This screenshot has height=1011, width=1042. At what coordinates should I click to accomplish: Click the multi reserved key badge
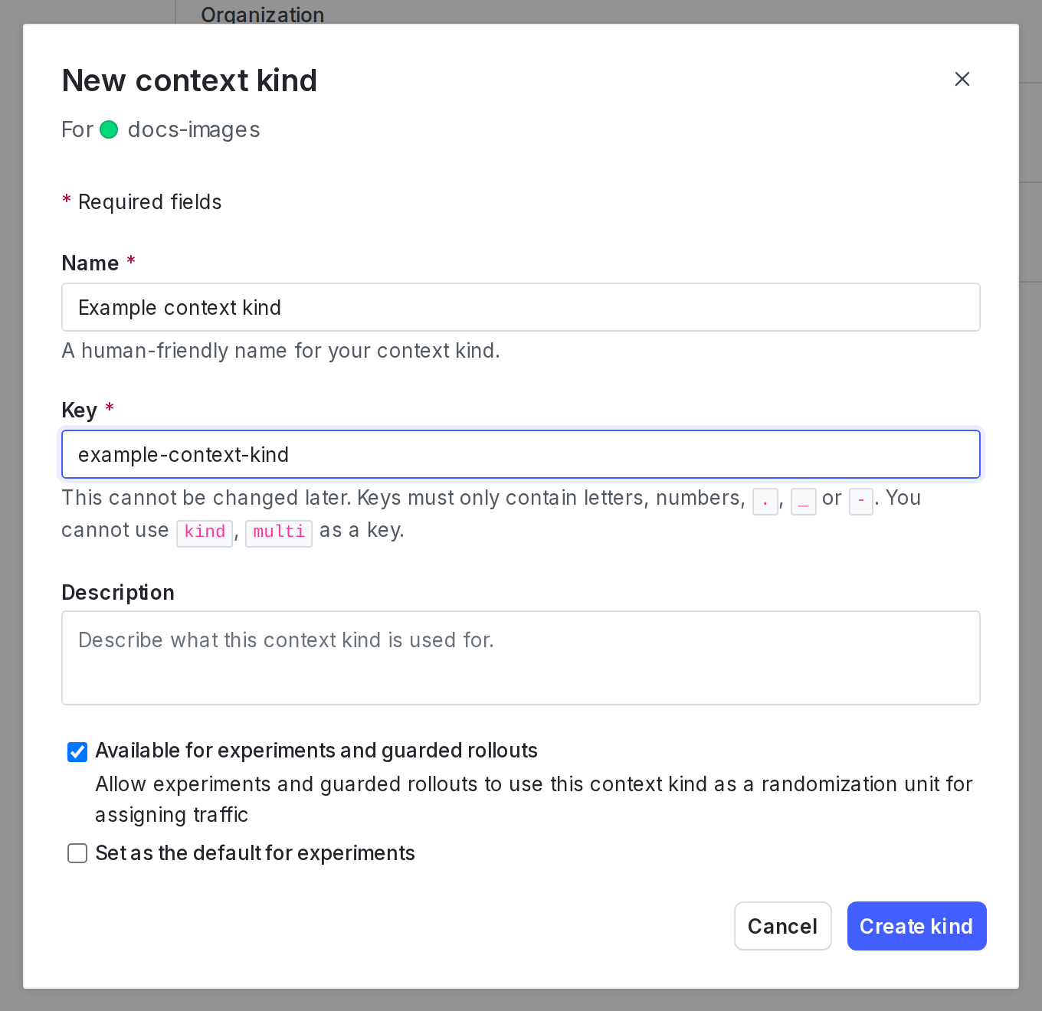[278, 532]
